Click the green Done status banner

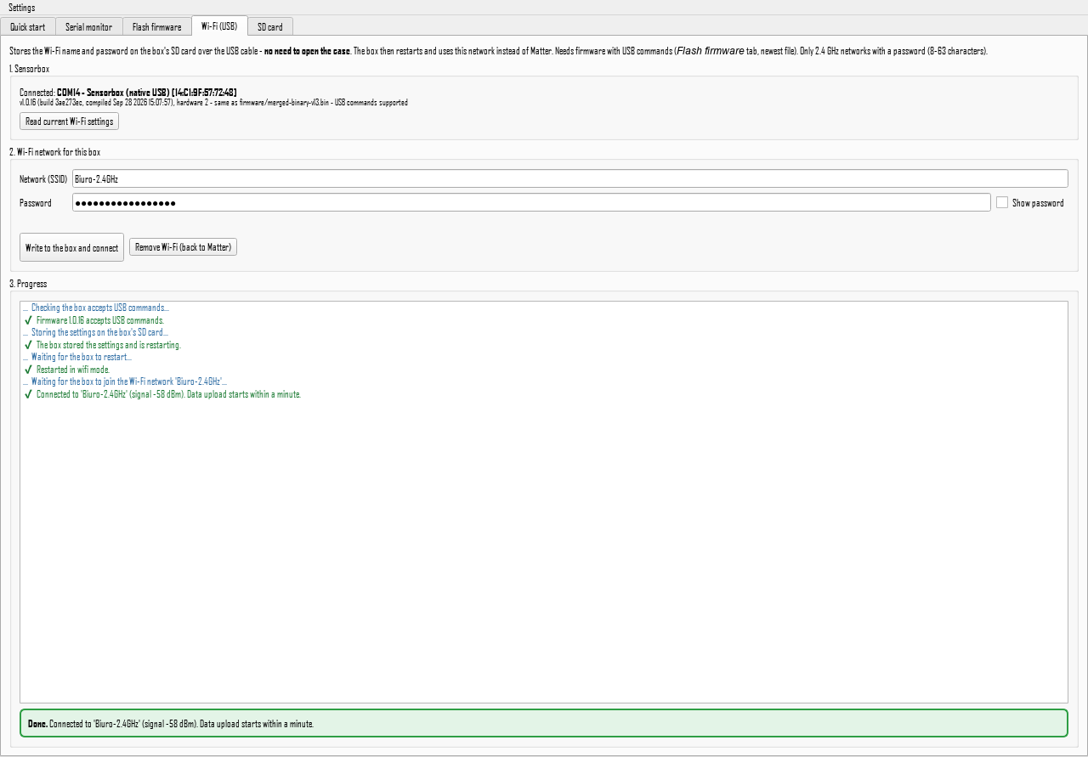(543, 723)
